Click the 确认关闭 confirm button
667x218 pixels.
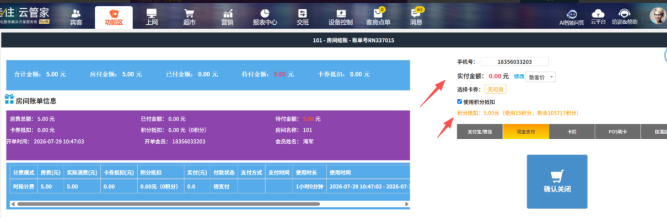[557, 181]
